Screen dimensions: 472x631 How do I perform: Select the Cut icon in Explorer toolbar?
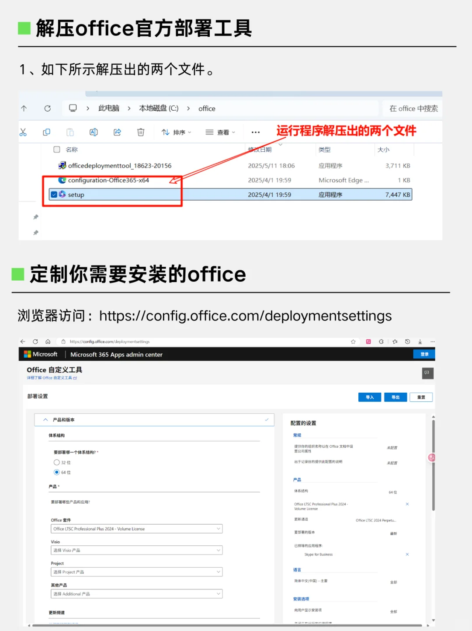pos(23,132)
